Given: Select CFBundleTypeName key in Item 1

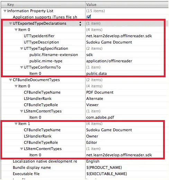Looking at the screenshot, I should coord(42,130).
